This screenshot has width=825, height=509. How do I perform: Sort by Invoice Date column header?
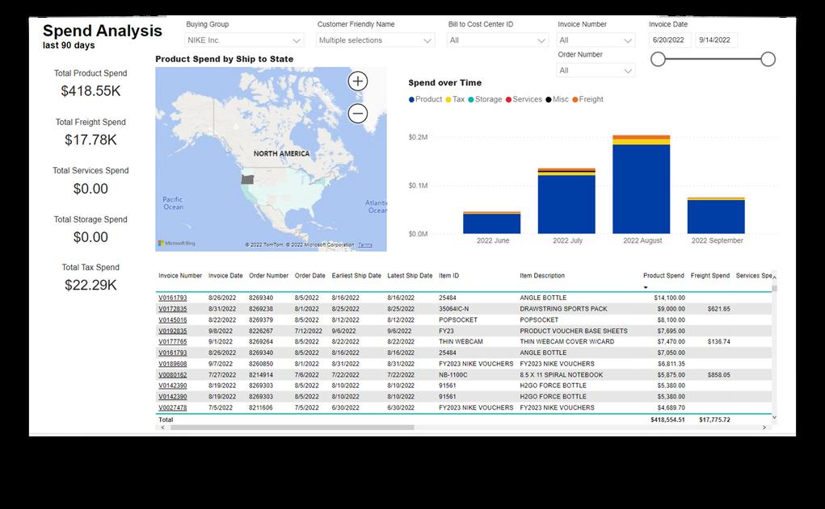tap(225, 275)
